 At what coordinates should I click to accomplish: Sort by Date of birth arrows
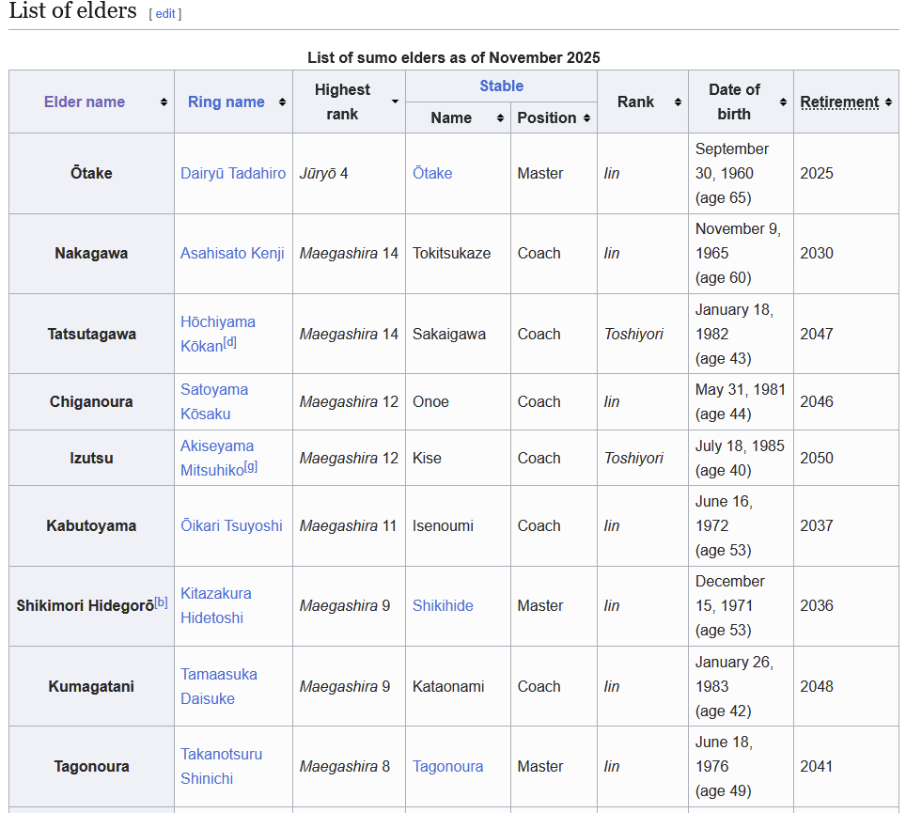pos(783,102)
